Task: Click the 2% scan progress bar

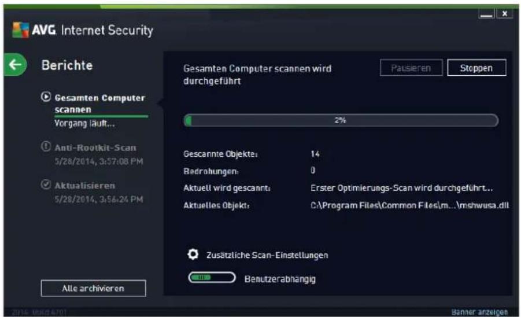Action: pyautogui.click(x=341, y=120)
